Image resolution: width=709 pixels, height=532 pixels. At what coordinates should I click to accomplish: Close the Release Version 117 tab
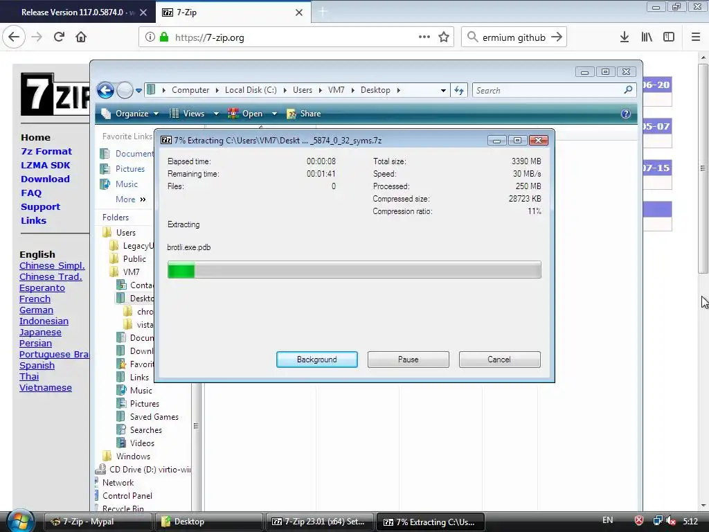(x=143, y=12)
